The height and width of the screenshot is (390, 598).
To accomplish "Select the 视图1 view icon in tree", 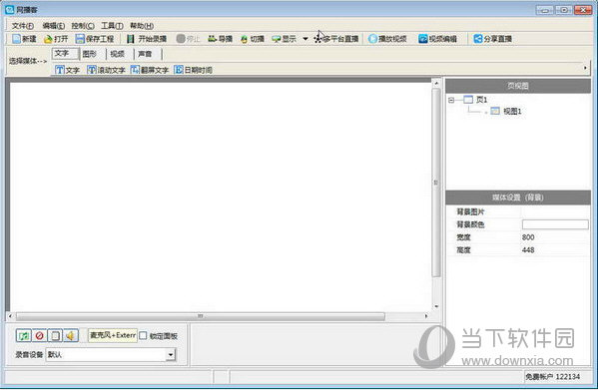I will (495, 111).
